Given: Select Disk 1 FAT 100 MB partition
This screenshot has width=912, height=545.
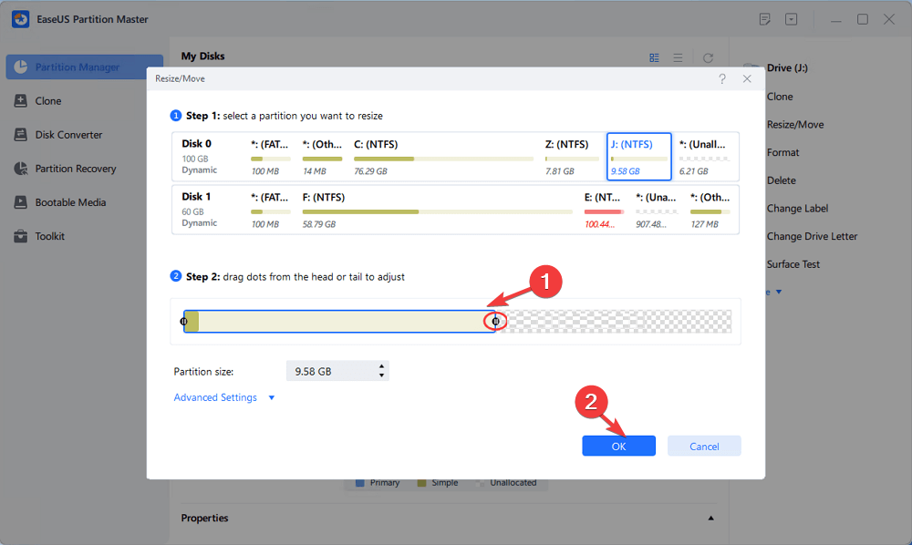Looking at the screenshot, I should tap(271, 210).
